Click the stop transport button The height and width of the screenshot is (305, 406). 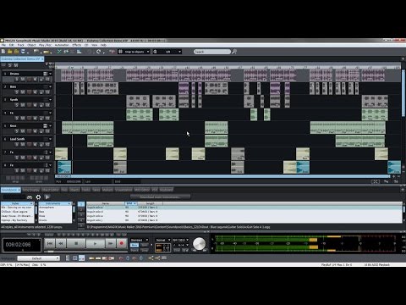coord(76,243)
